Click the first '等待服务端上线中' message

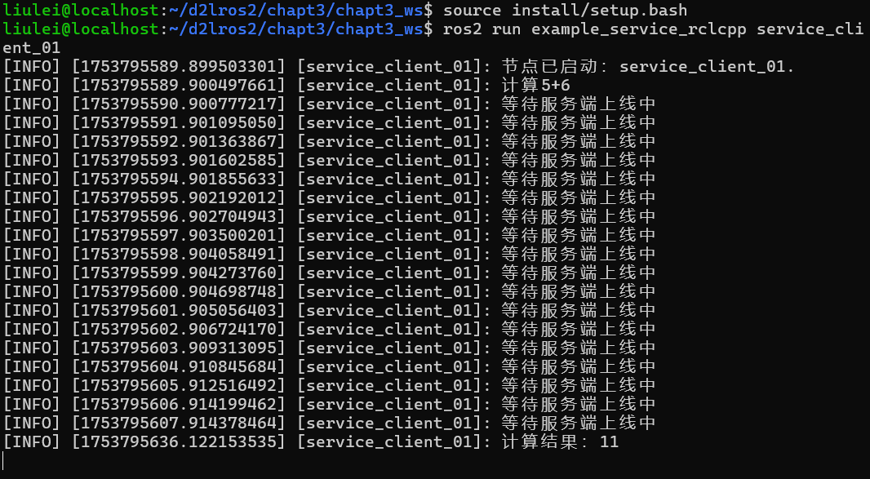[x=578, y=104]
